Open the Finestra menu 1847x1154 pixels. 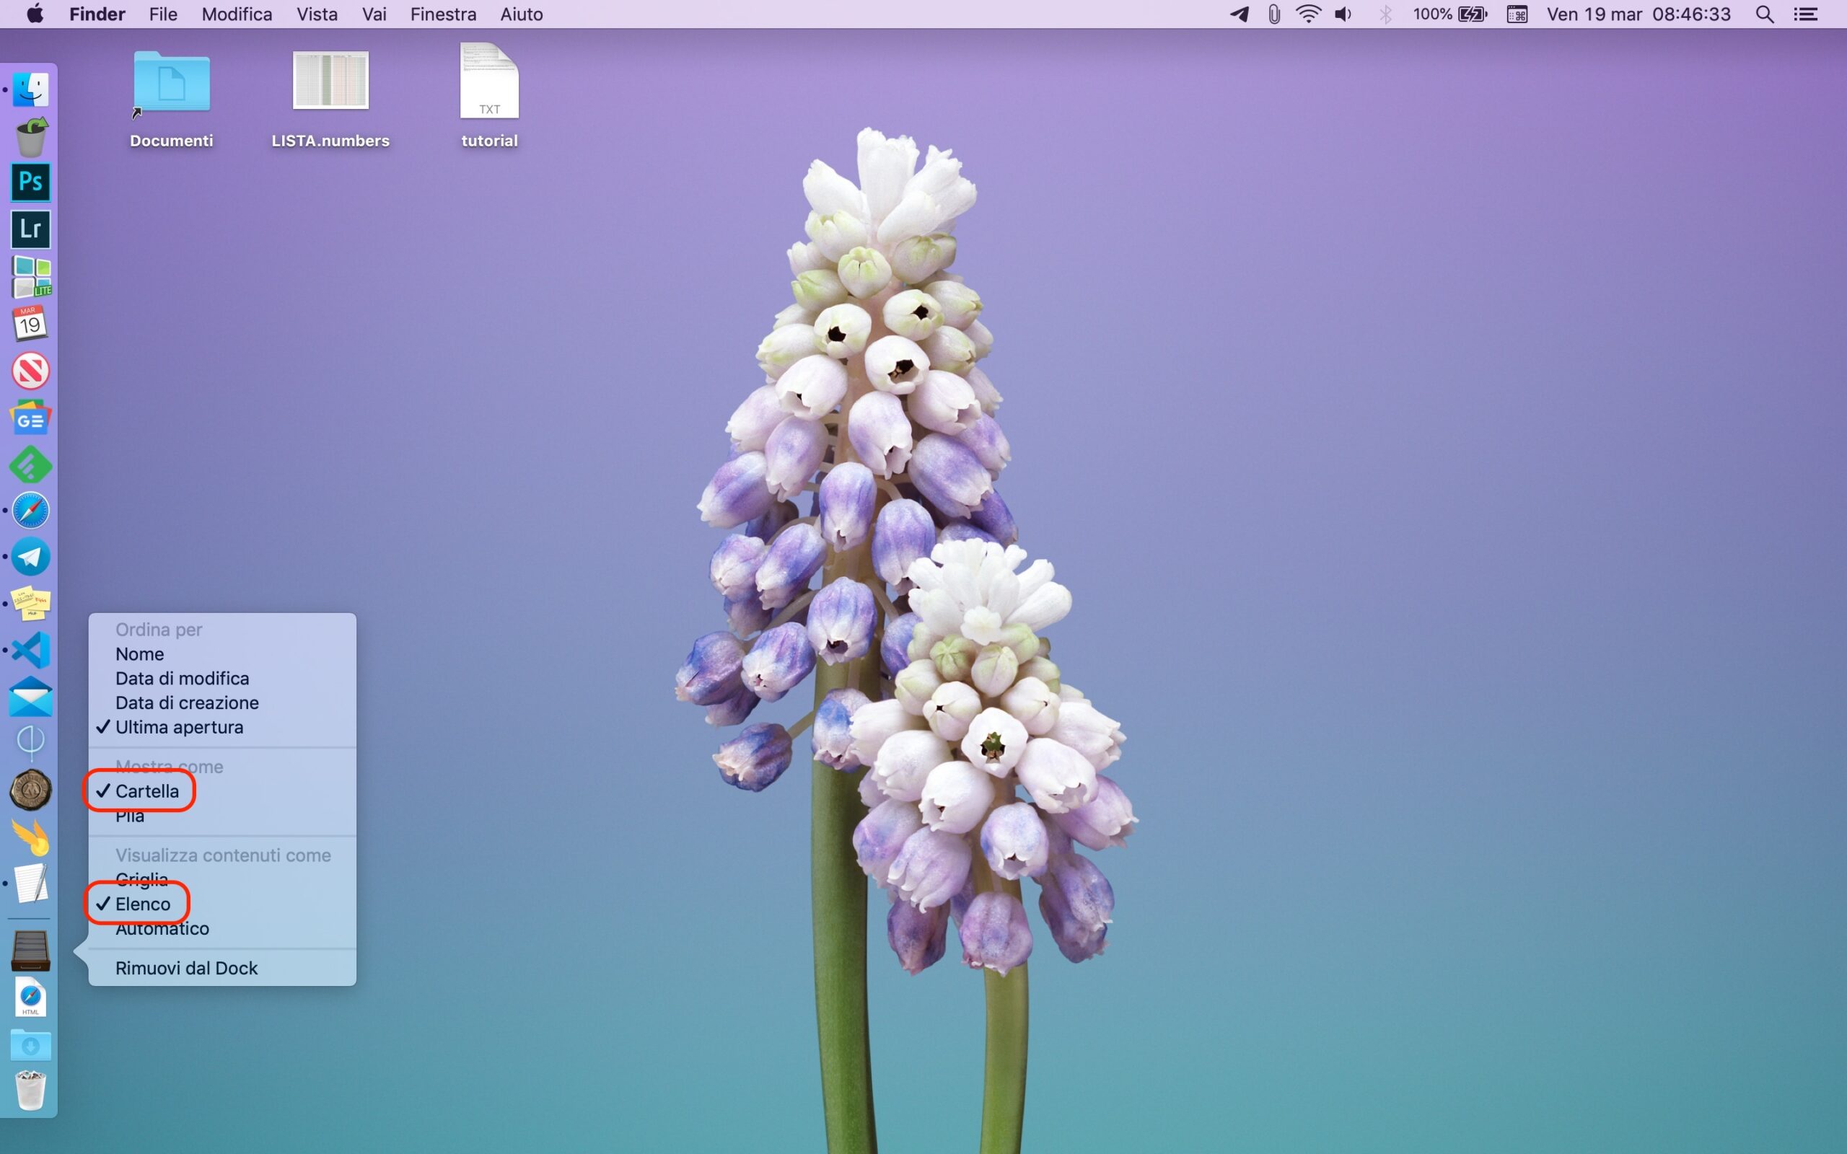tap(443, 14)
